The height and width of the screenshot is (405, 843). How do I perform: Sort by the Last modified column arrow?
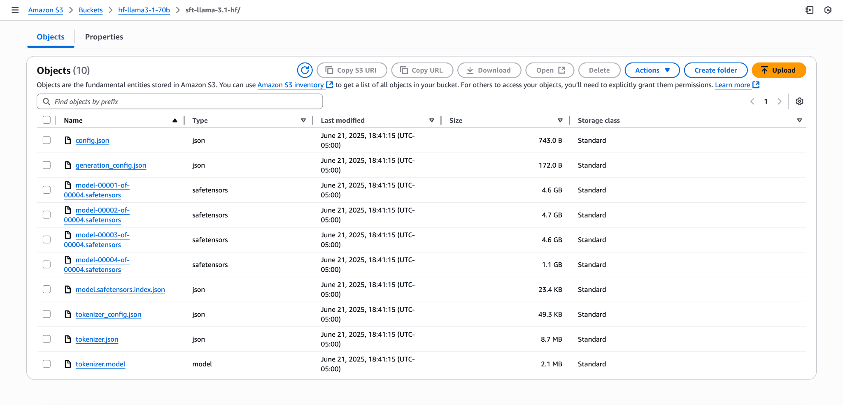coord(431,120)
